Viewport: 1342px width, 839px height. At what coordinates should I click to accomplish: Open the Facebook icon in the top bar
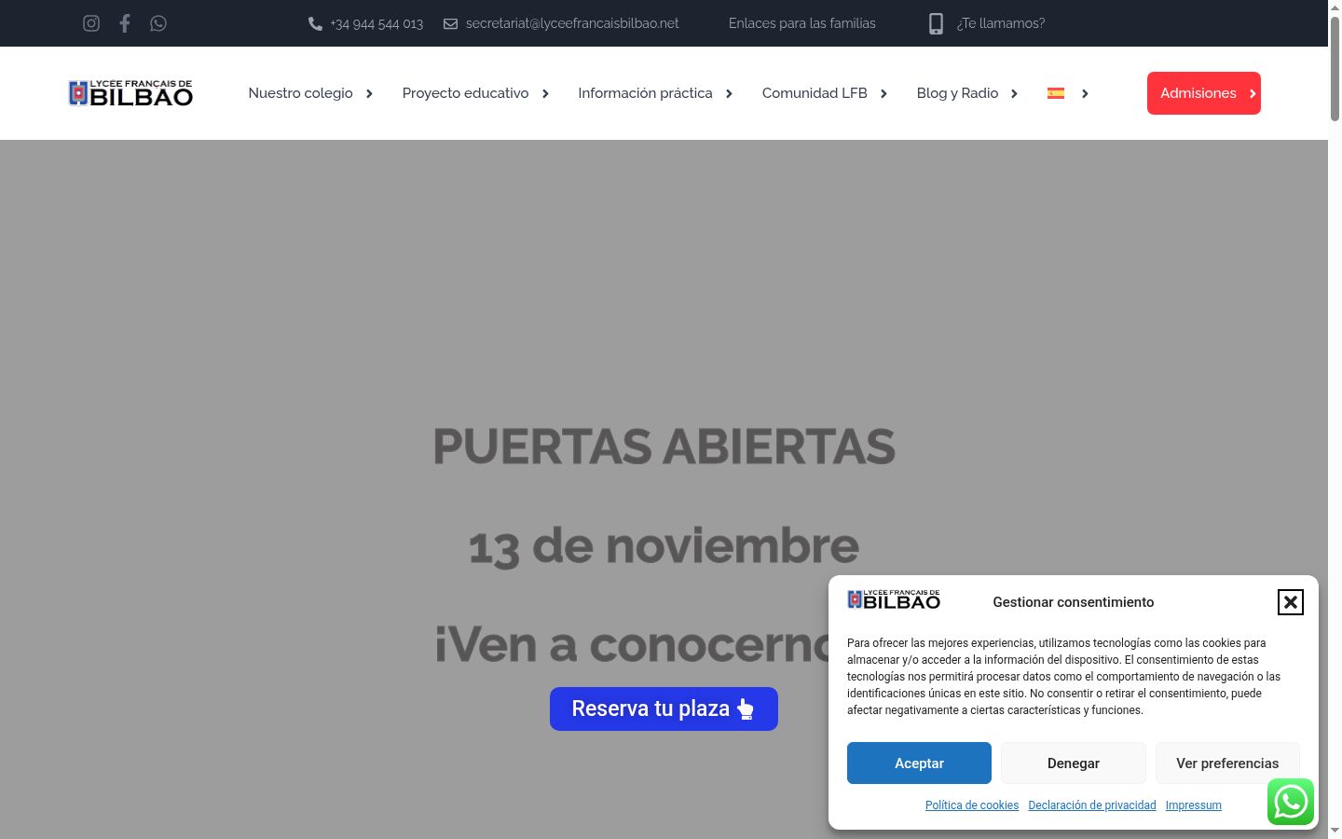coord(125,23)
